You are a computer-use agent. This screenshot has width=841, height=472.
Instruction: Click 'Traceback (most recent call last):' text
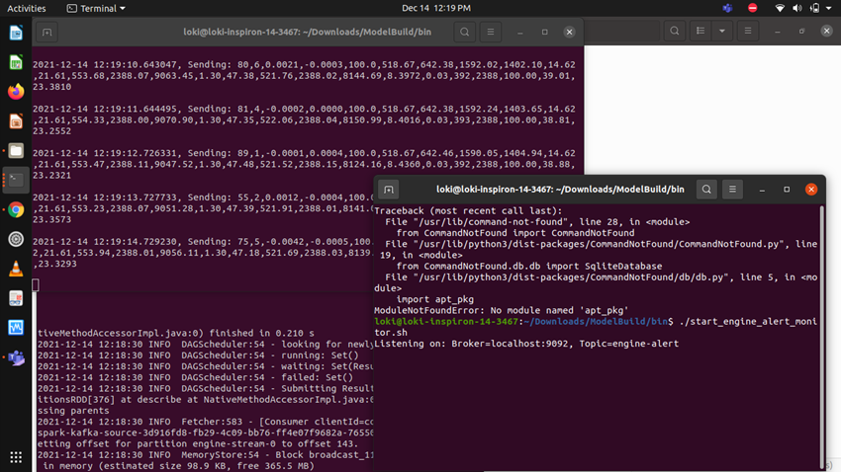[x=468, y=211]
